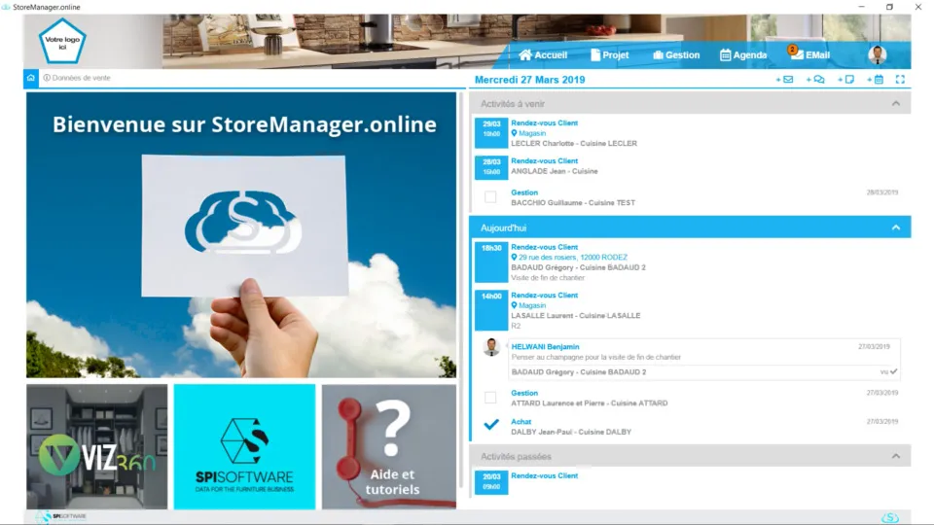
Task: Open Rendez-vous Client for LASALLE Laurent
Action: coord(545,296)
